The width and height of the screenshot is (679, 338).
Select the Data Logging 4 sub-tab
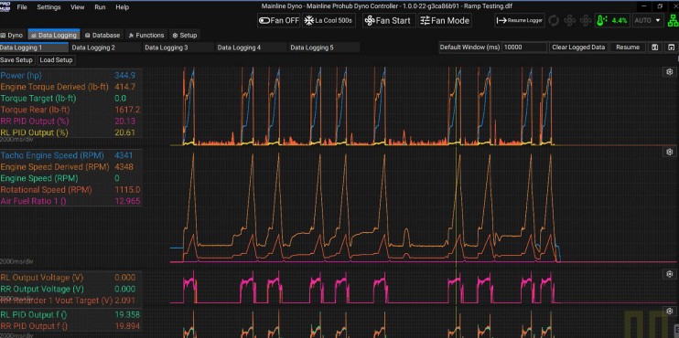click(251, 48)
